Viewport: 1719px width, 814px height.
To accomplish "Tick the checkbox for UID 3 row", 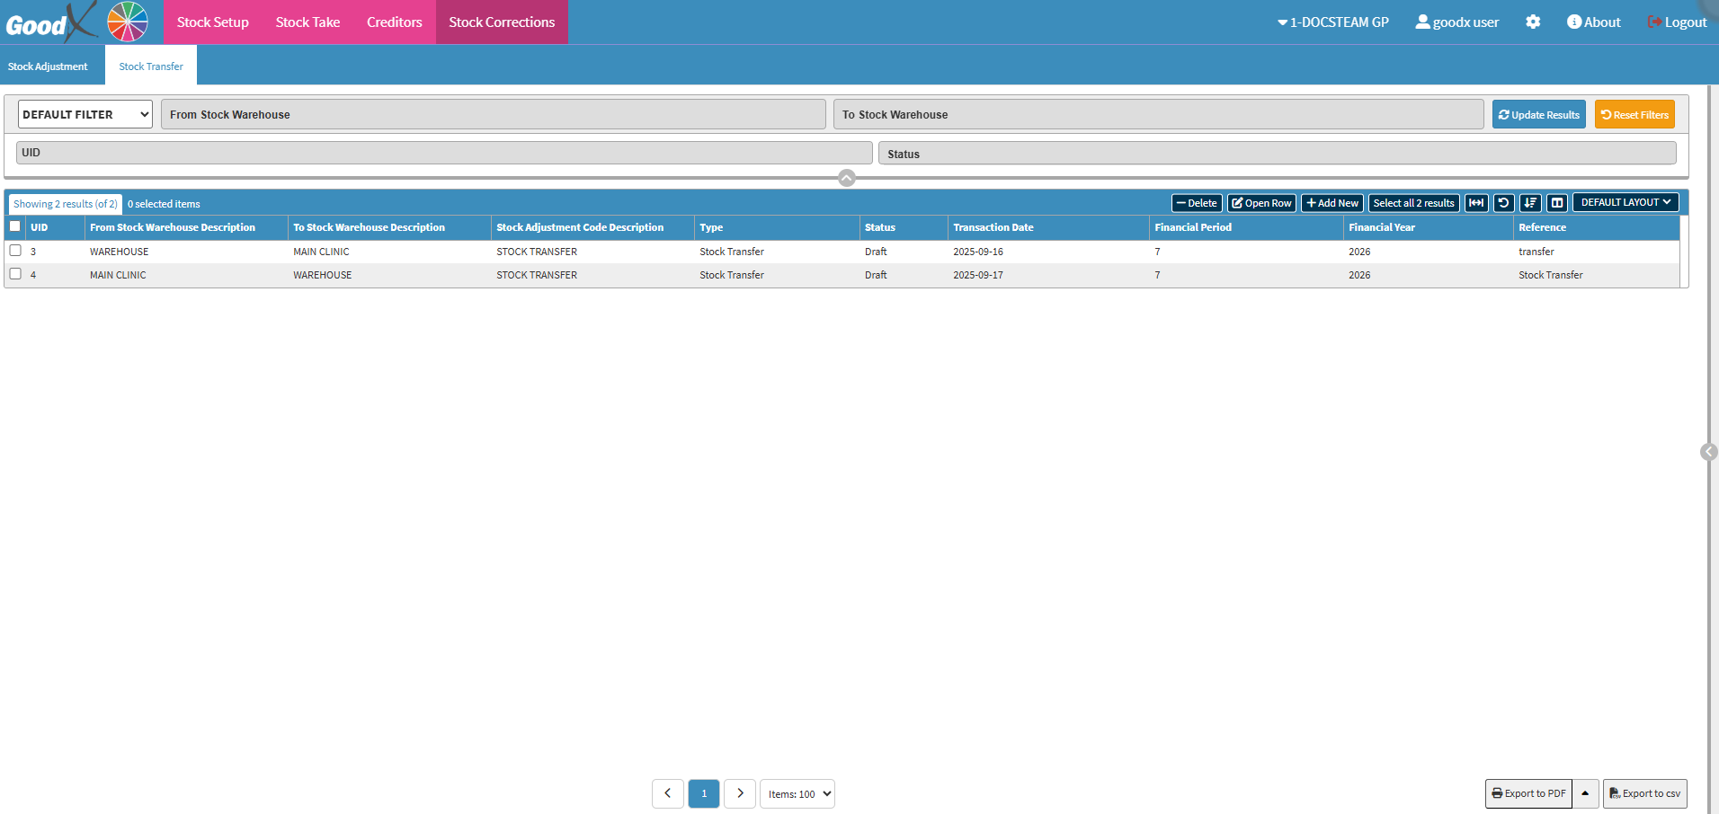I will pyautogui.click(x=15, y=251).
